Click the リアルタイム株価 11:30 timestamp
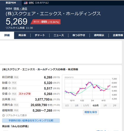This screenshot has height=131, width=124. point(19,28)
